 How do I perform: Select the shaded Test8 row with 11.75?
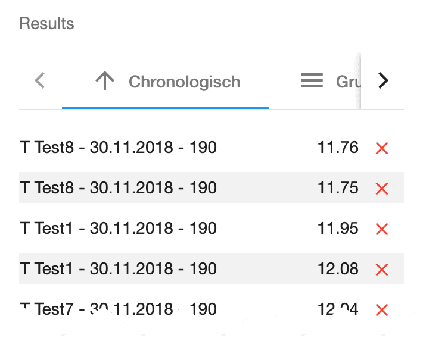pyautogui.click(x=211, y=187)
